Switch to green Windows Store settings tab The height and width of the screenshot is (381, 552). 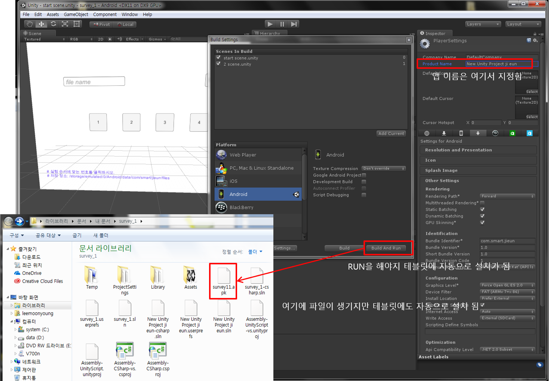(x=512, y=133)
